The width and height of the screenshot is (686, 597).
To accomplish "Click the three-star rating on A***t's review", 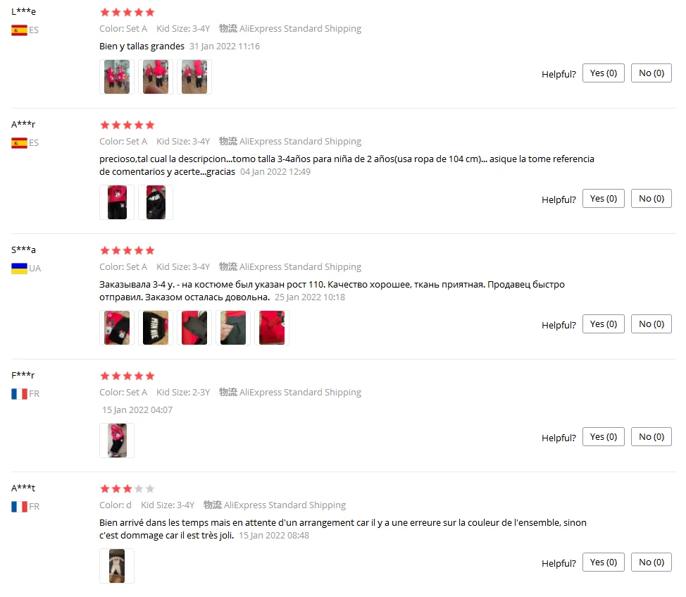I will (127, 488).
